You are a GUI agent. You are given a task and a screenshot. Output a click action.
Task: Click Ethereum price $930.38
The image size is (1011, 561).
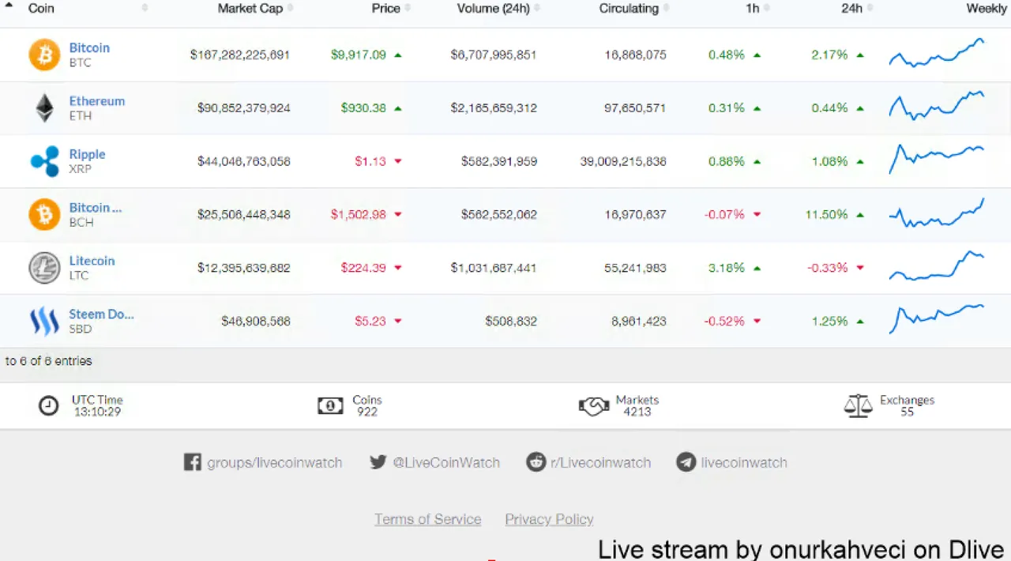[x=363, y=108]
